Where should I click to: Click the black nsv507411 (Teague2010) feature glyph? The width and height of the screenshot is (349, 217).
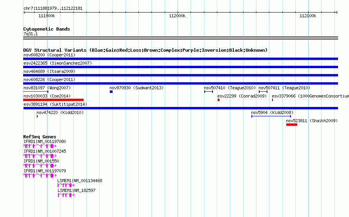click(263, 92)
